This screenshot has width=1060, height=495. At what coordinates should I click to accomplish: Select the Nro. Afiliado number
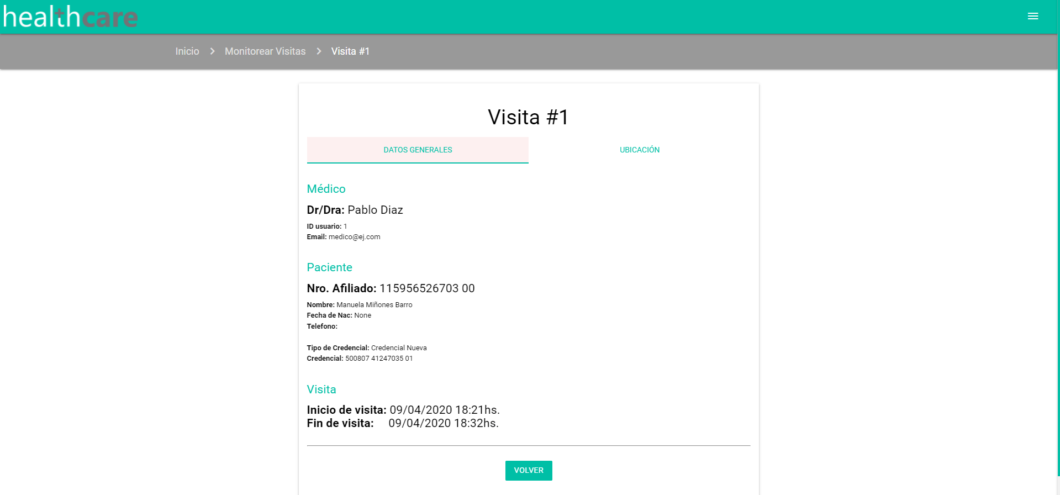(426, 288)
